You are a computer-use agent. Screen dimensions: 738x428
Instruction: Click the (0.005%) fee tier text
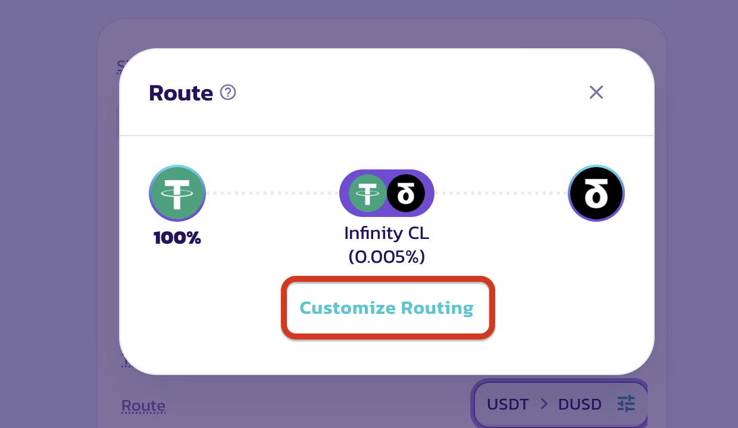387,256
